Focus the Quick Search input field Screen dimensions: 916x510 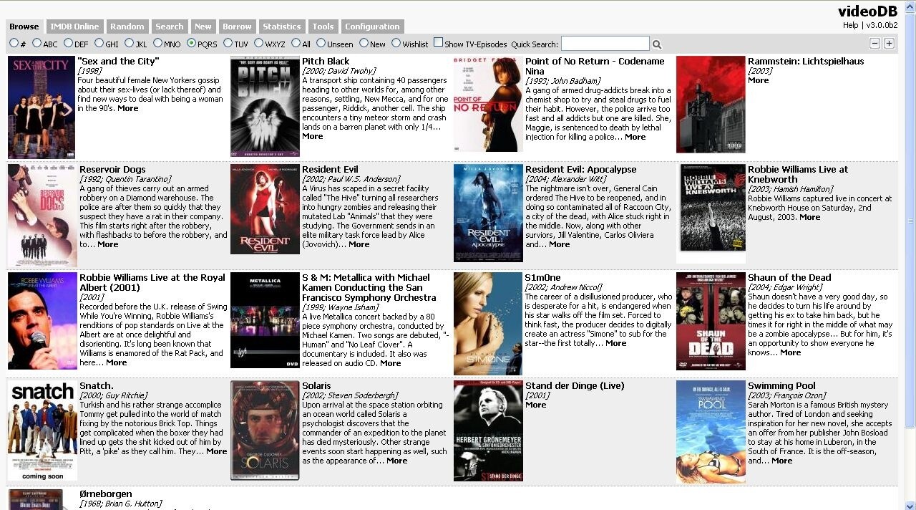point(605,44)
